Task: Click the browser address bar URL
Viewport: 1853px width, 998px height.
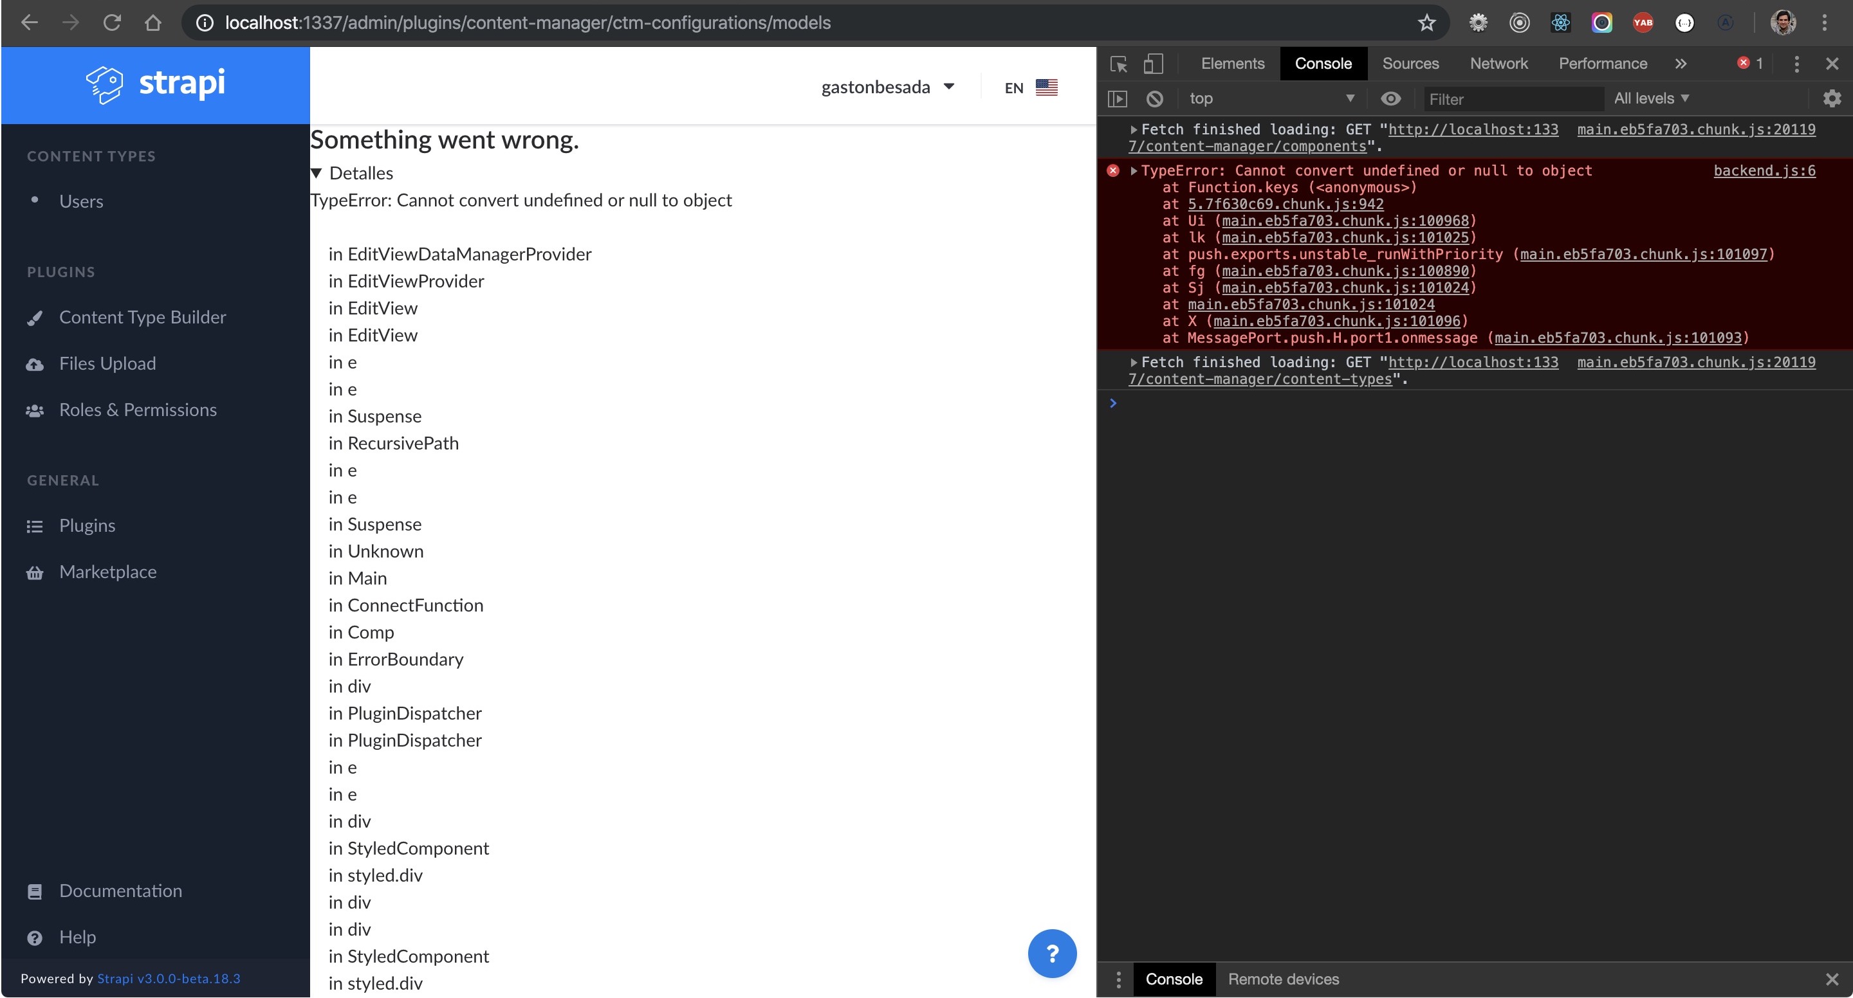Action: [x=528, y=23]
